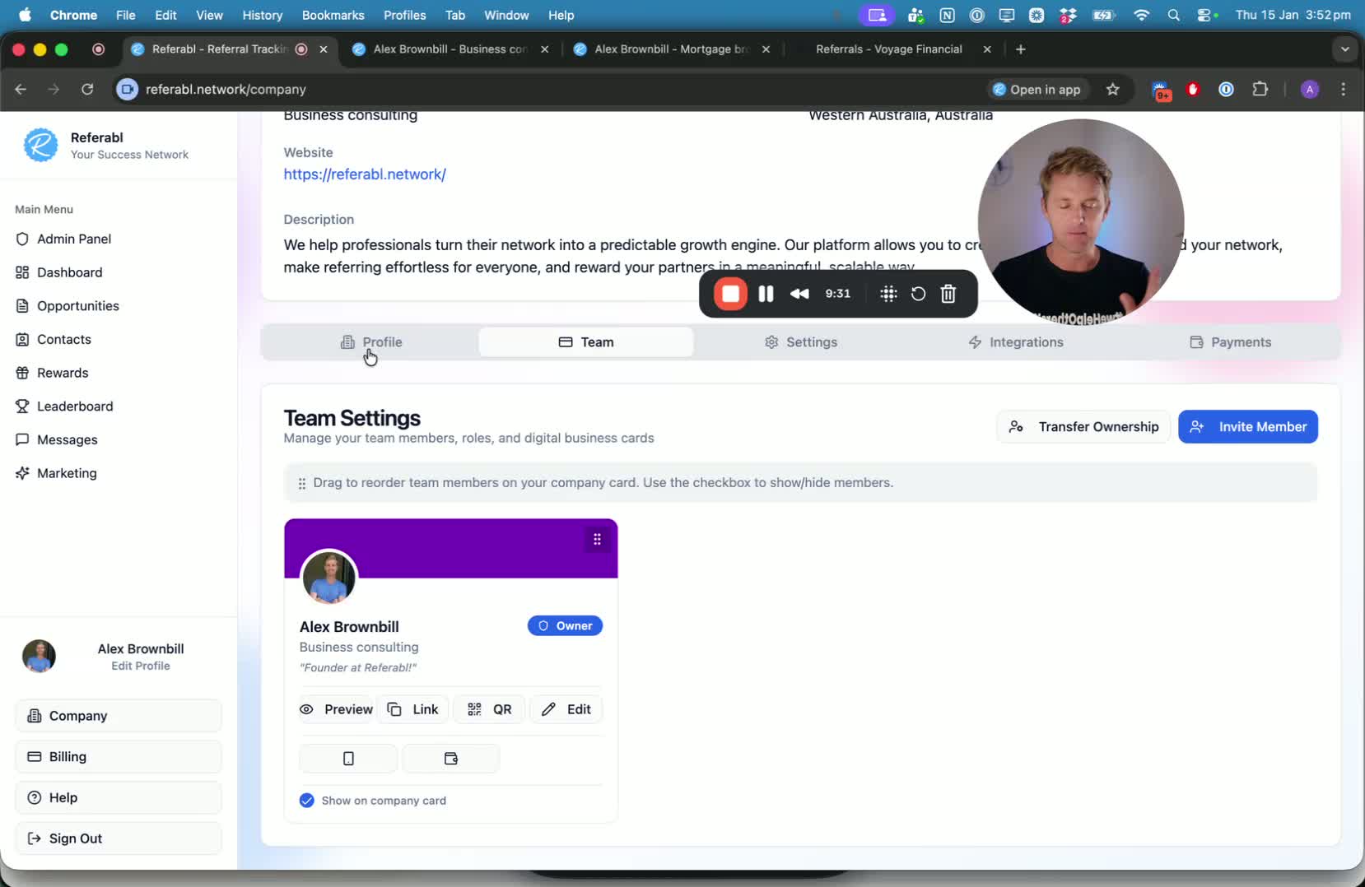This screenshot has height=887, width=1365.
Task: Click the phone icon button on the team card
Action: point(348,759)
